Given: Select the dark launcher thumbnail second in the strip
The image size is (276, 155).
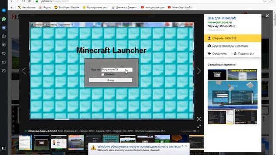Looking at the screenshot, I should pos(41,143).
